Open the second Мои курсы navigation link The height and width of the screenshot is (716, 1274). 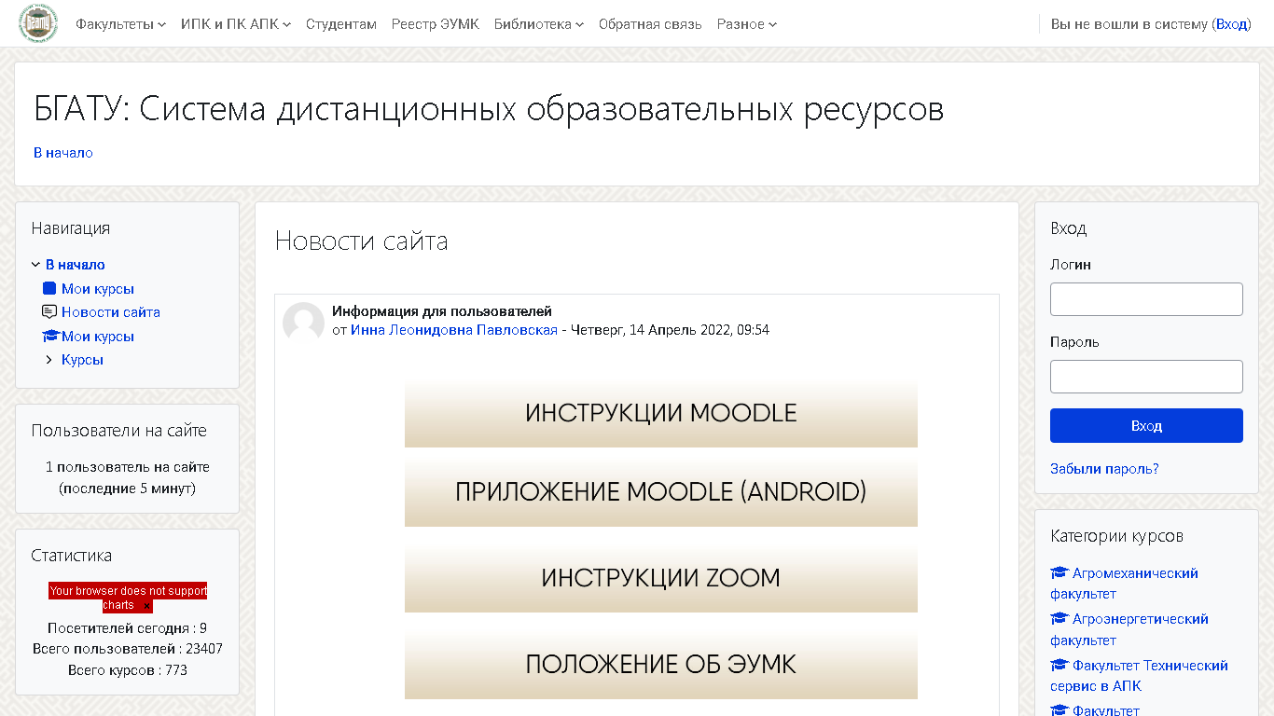[x=98, y=337]
